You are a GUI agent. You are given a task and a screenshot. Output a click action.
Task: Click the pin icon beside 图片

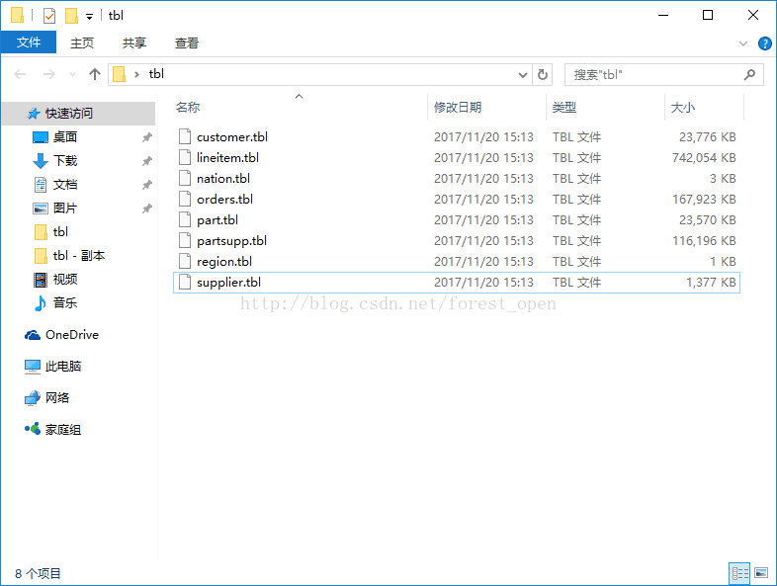(146, 209)
